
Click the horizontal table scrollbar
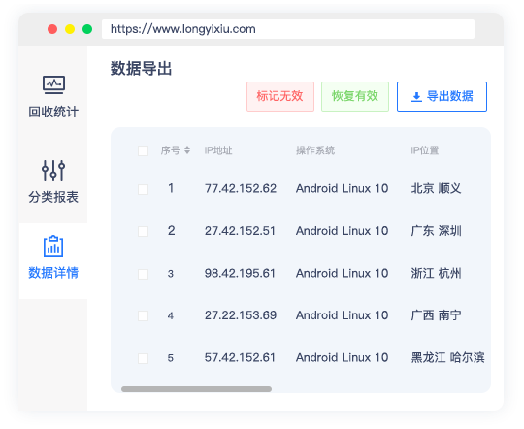[196, 389]
